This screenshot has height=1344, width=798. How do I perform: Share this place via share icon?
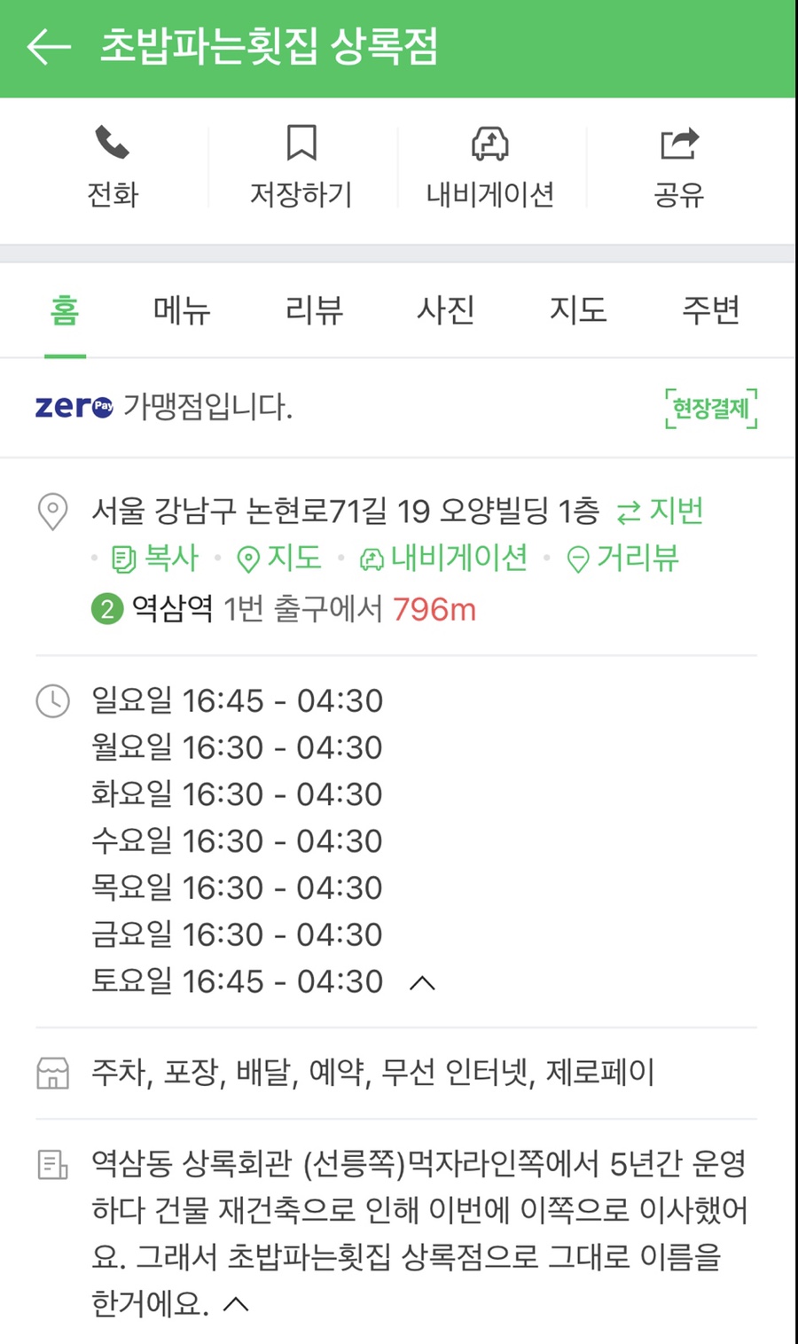click(x=679, y=144)
